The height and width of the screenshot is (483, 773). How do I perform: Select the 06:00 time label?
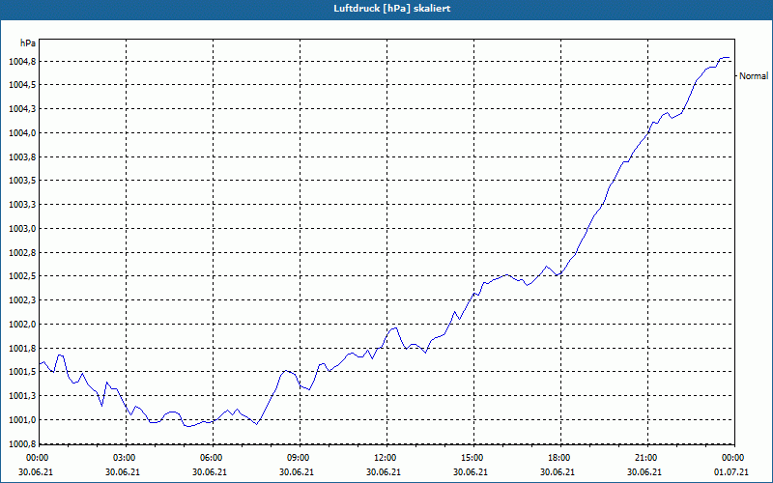point(212,458)
